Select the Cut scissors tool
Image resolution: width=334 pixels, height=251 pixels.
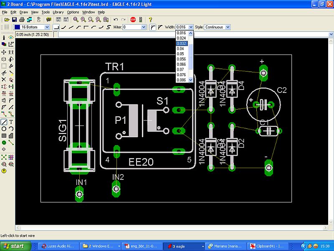[x=4, y=73]
